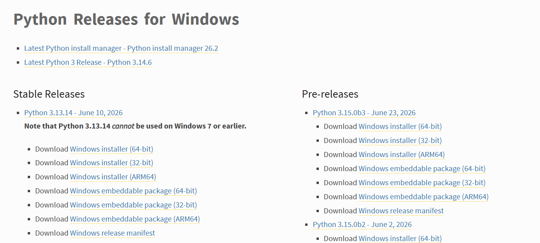The height and width of the screenshot is (243, 540).
Task: Click the Python Releases for Windows heading
Action: pyautogui.click(x=126, y=19)
